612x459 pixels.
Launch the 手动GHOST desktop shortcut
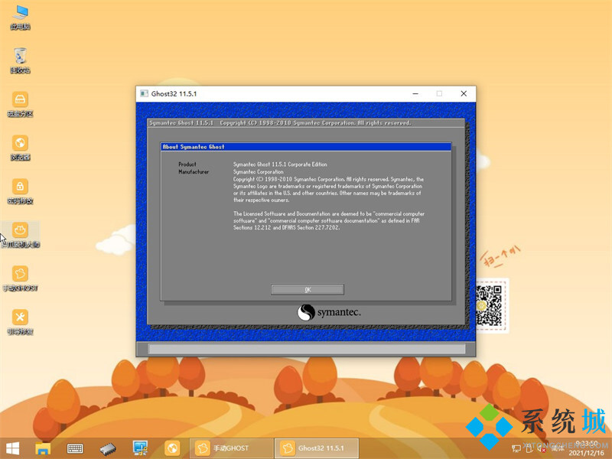[x=21, y=278]
